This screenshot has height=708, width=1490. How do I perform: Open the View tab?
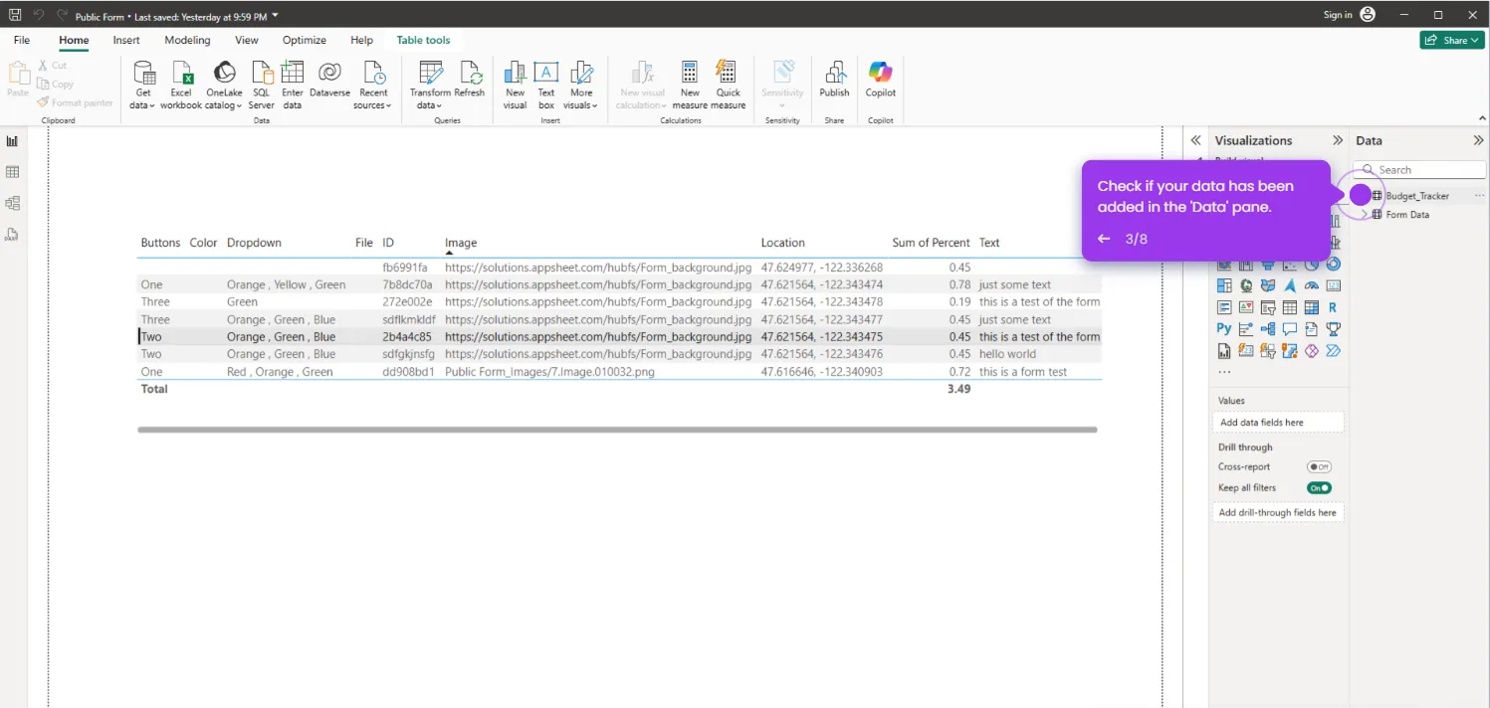(246, 40)
